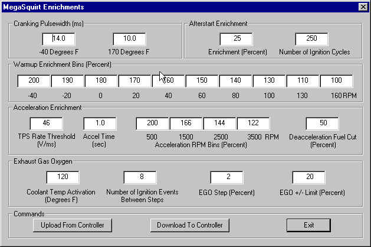
Task: Click Upload From Controller button
Action: tap(73, 225)
